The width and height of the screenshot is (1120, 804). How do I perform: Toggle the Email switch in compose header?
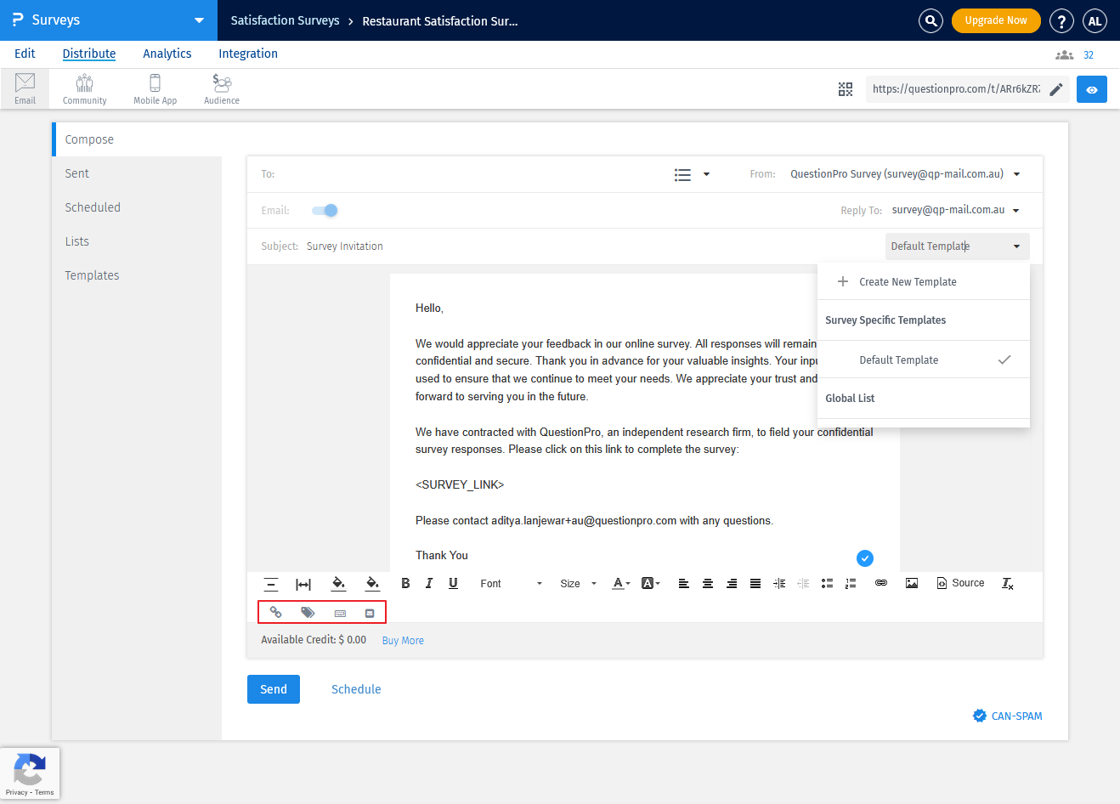pyautogui.click(x=324, y=210)
